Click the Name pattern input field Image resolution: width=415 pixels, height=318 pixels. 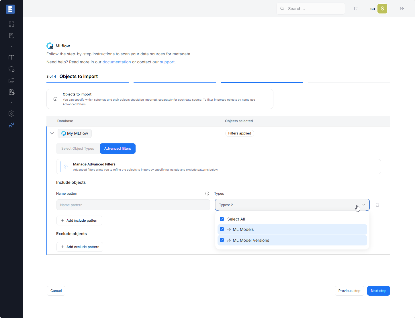133,205
